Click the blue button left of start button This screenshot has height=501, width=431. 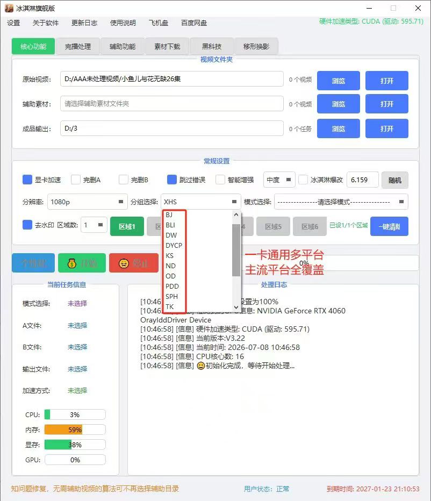[x=33, y=263]
